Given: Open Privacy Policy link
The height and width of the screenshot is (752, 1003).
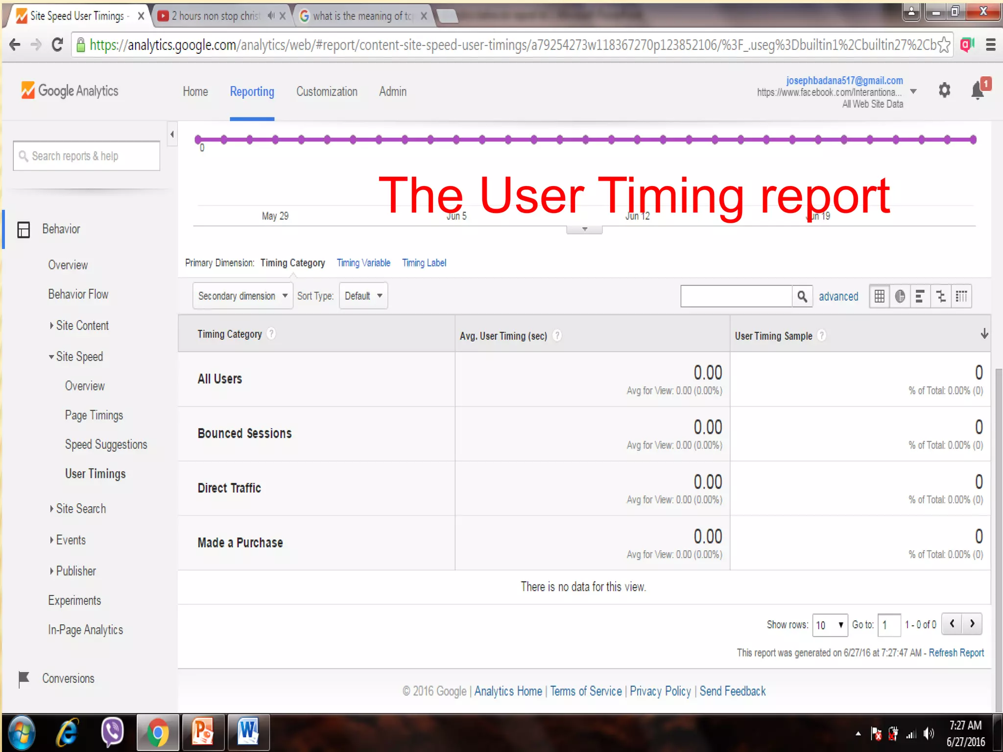Looking at the screenshot, I should [660, 691].
